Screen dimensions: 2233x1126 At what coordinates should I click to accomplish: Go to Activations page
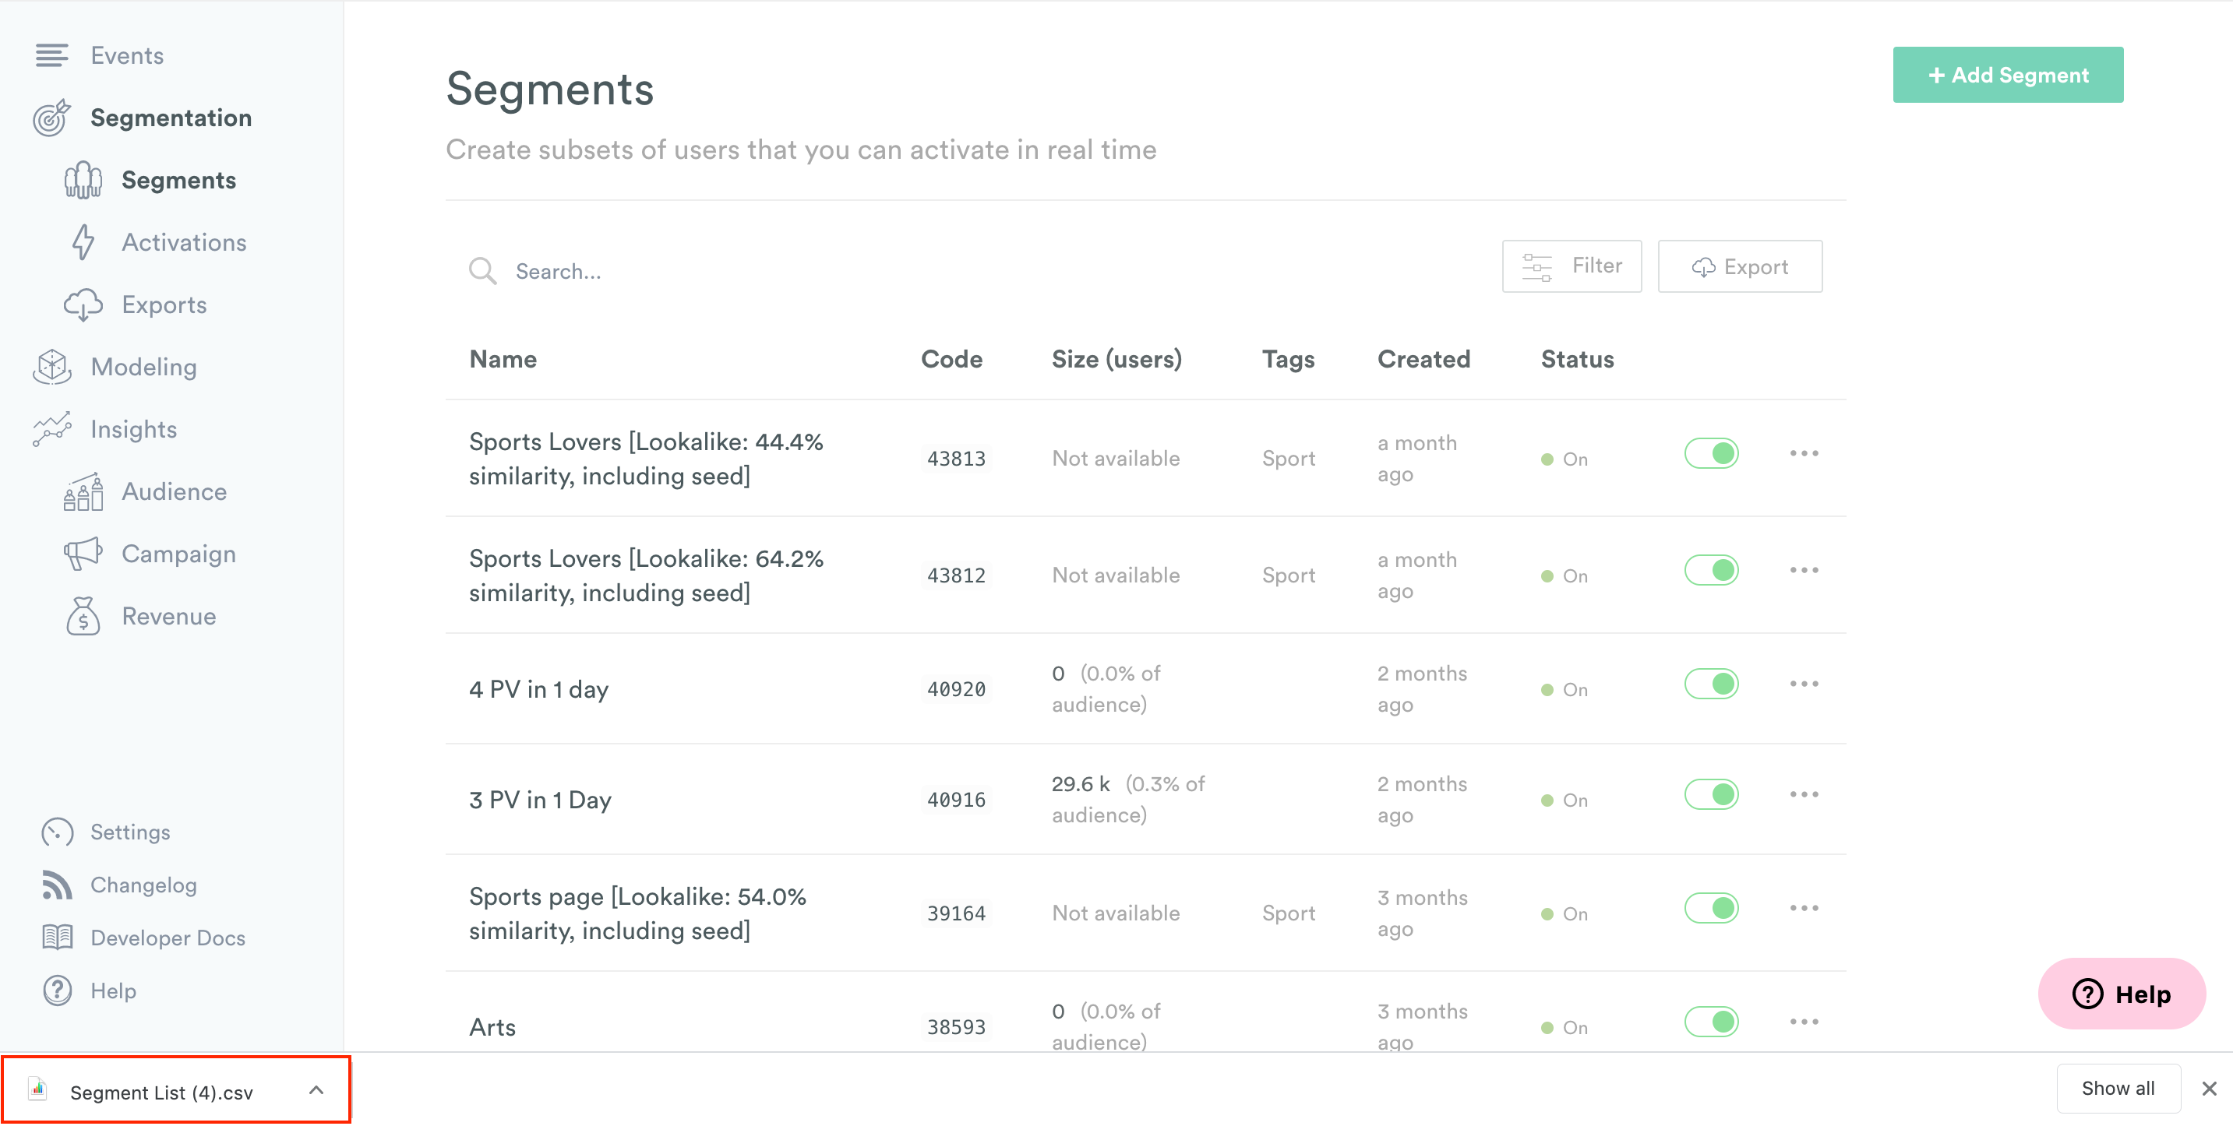click(184, 242)
